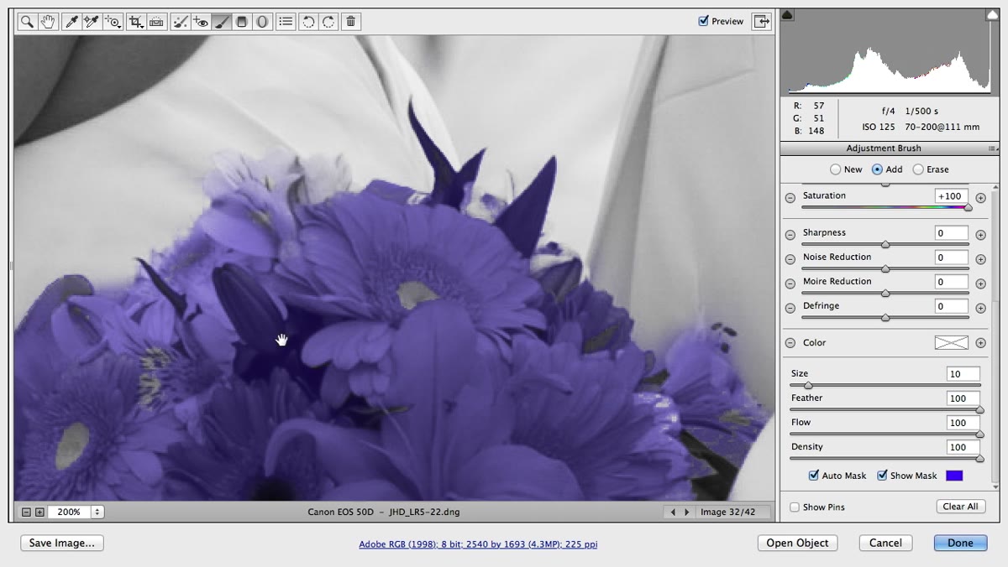The image size is (1008, 567).
Task: Go to previous image arrow
Action: [x=673, y=512]
